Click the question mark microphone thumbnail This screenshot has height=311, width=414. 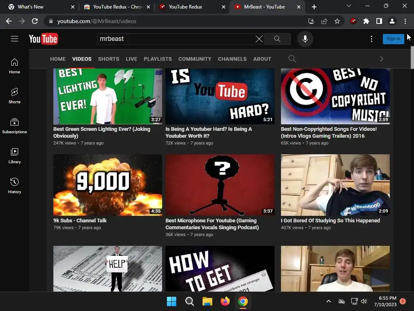(x=220, y=185)
